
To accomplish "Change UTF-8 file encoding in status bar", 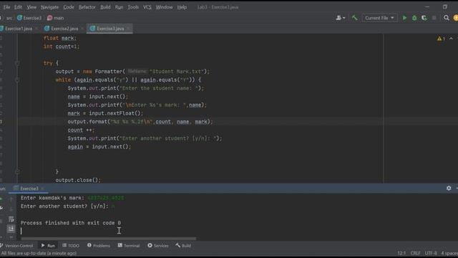I will pos(431,253).
